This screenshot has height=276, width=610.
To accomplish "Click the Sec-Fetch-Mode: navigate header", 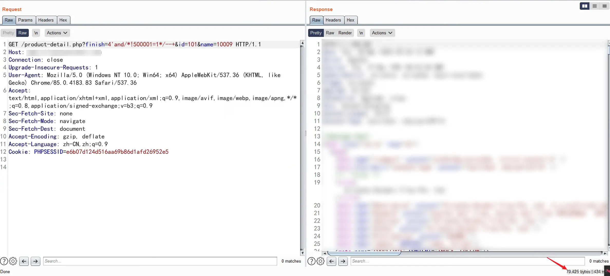I will tap(47, 121).
